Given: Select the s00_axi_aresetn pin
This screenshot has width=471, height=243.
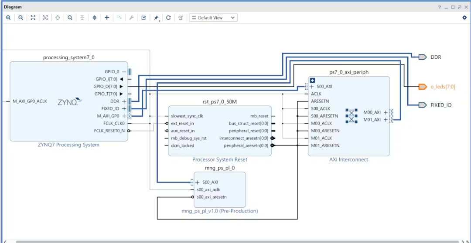Looking at the screenshot, I should coord(212,197).
